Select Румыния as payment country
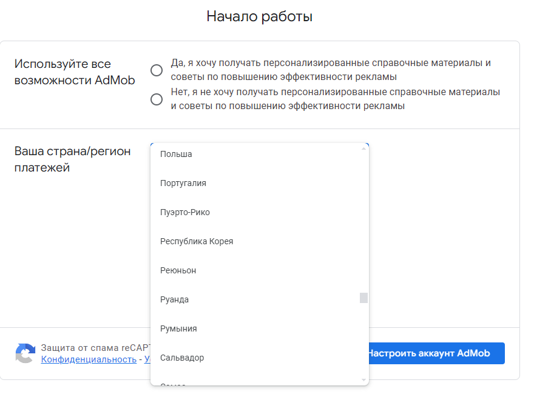This screenshot has width=534, height=400. pos(178,328)
